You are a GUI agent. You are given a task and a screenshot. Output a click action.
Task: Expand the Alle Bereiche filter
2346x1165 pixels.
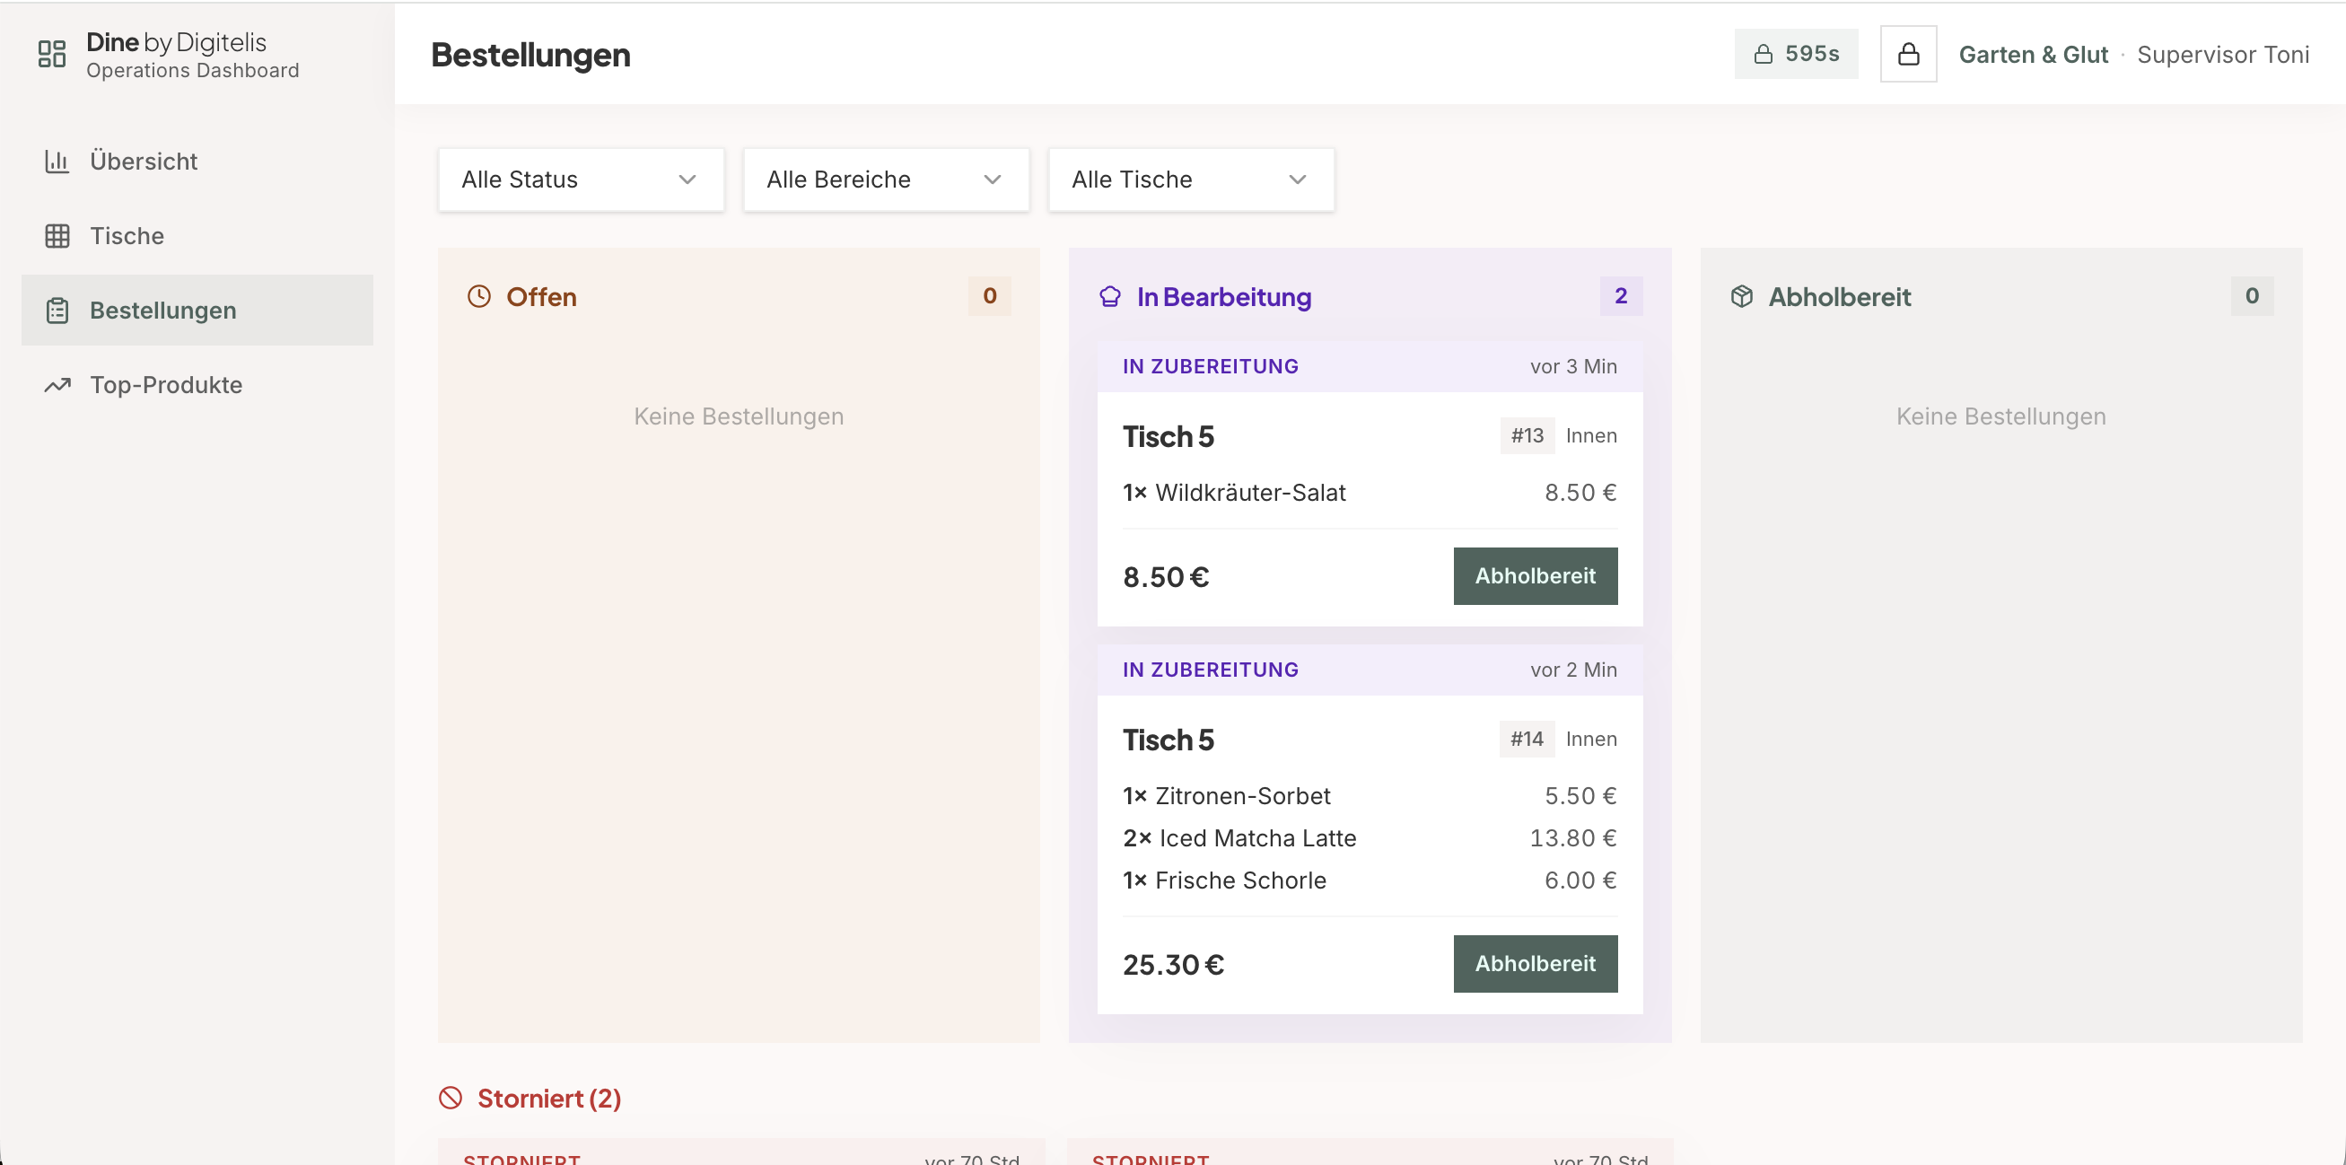[x=886, y=180]
